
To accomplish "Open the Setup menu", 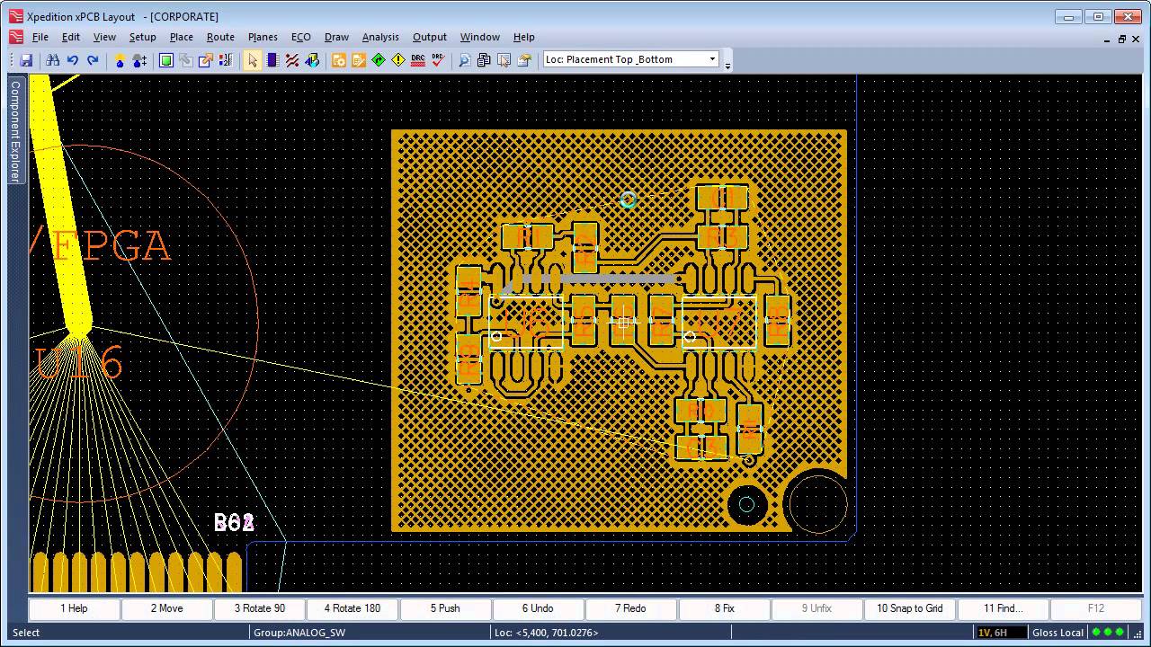I will click(x=142, y=37).
